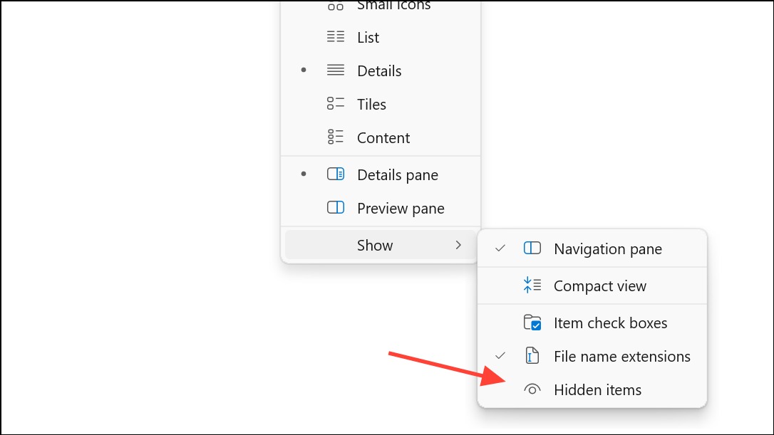Screen dimensions: 774x435
Task: Select the Tiles layout icon
Action: (x=336, y=103)
